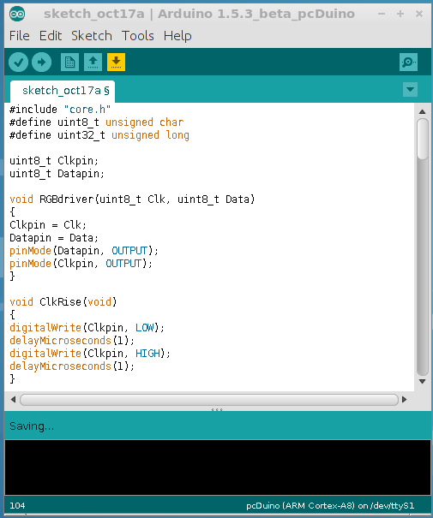Click the Upload arrow button
Viewport: 433px width, 518px height.
point(42,63)
